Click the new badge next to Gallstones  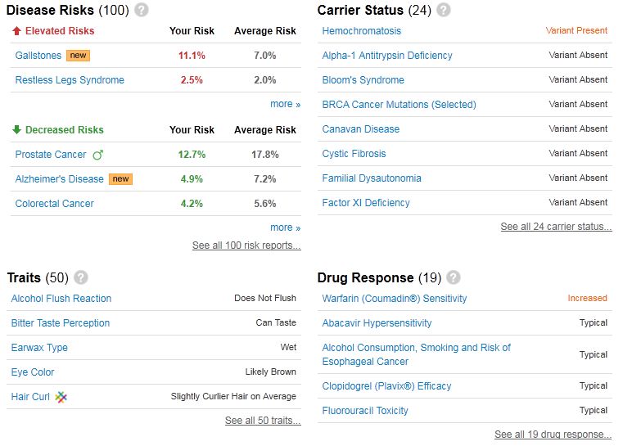(78, 55)
